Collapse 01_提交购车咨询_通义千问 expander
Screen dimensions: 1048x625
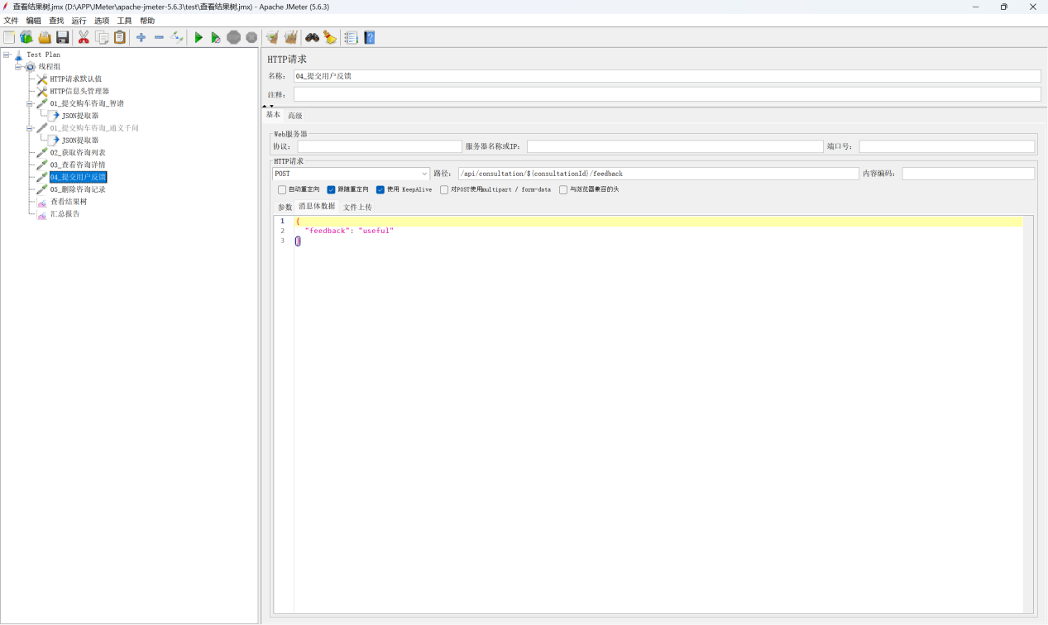click(x=30, y=128)
